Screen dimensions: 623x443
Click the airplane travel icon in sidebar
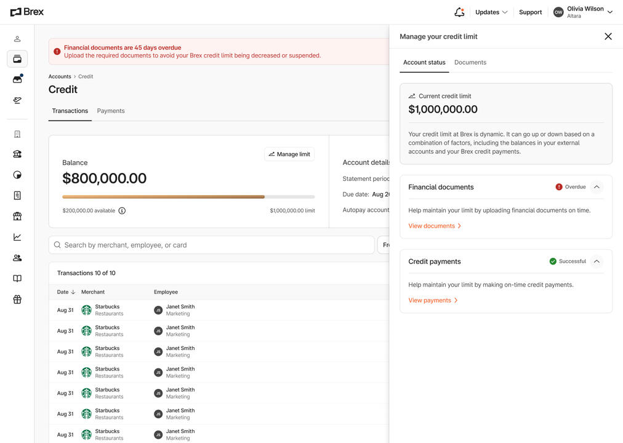click(17, 100)
